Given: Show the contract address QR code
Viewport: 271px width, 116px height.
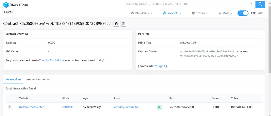Looking at the screenshot, I should click(123, 24).
